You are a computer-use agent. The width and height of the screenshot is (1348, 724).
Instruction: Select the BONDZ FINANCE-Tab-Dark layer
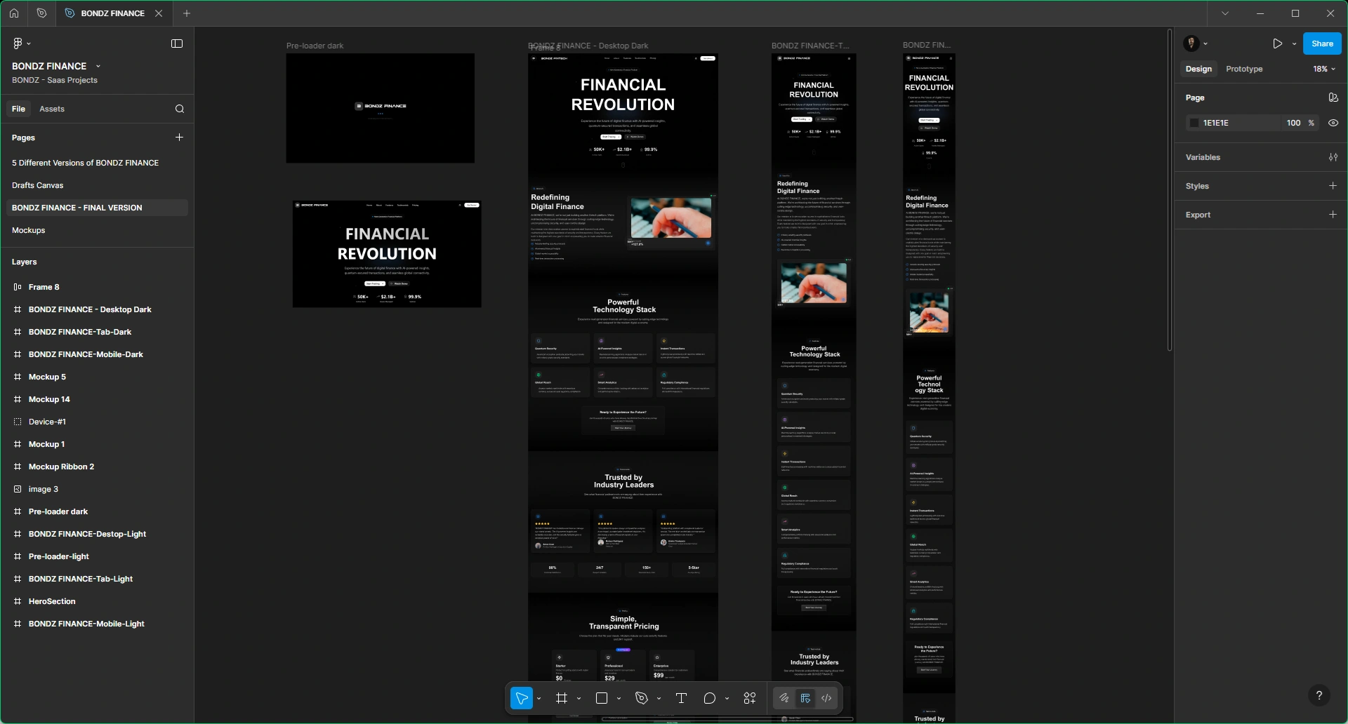coord(79,332)
